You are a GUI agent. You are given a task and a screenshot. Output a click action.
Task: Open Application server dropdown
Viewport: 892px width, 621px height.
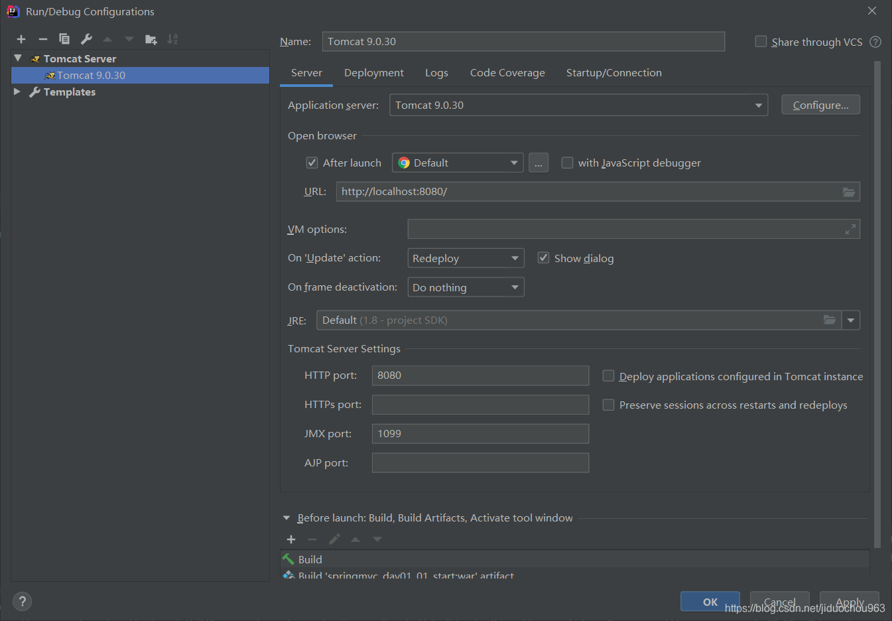(758, 105)
